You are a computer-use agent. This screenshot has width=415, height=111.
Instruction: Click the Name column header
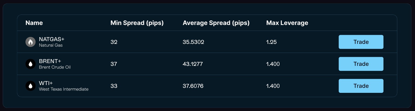tap(34, 23)
